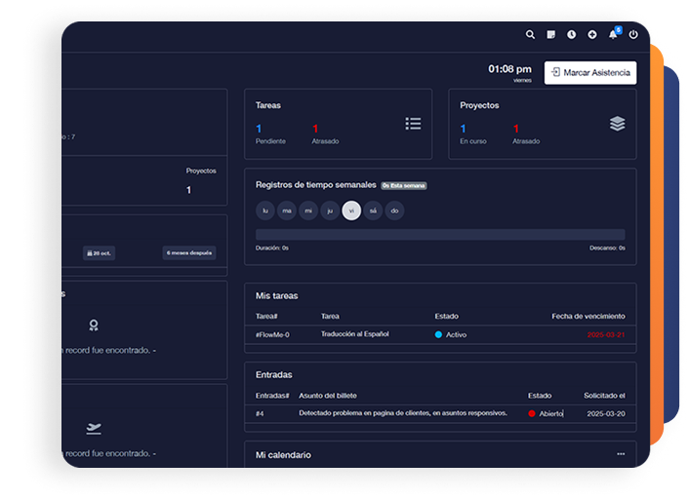The height and width of the screenshot is (499, 689).
Task: Click the '20 oct.' date badge
Action: pos(99,253)
